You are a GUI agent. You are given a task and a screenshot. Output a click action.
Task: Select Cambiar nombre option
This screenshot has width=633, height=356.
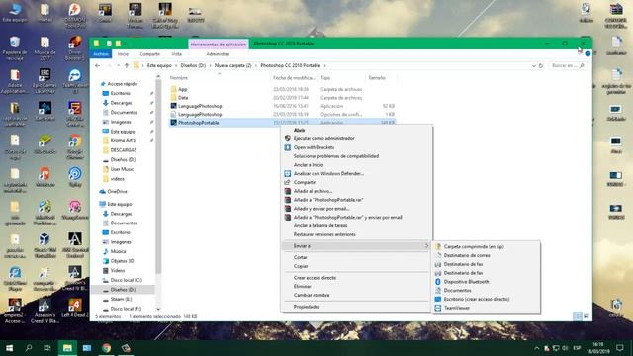click(312, 295)
